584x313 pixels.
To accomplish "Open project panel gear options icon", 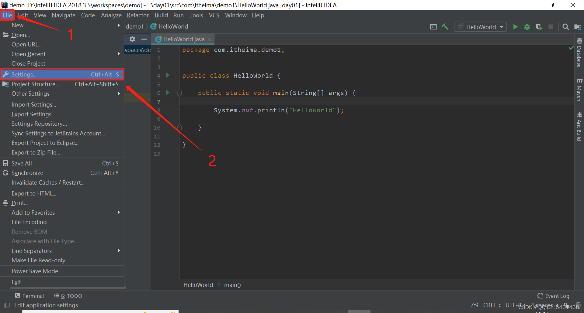I will [x=132, y=39].
